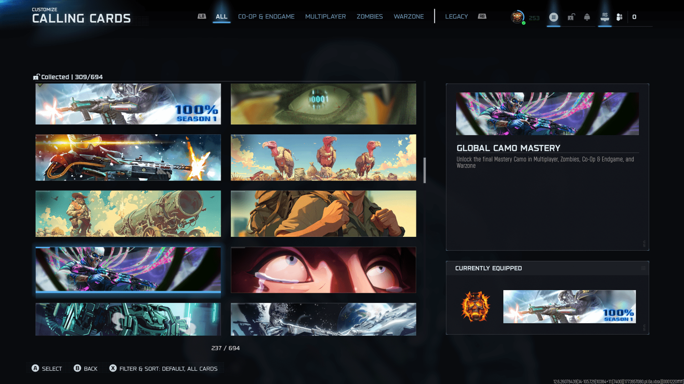Click the player rank emblem avatar
This screenshot has height=384, width=684.
517,17
